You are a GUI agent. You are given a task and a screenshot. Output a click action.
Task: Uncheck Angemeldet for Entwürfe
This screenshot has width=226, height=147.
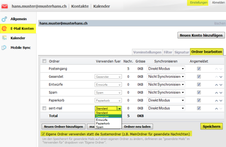click(x=199, y=84)
